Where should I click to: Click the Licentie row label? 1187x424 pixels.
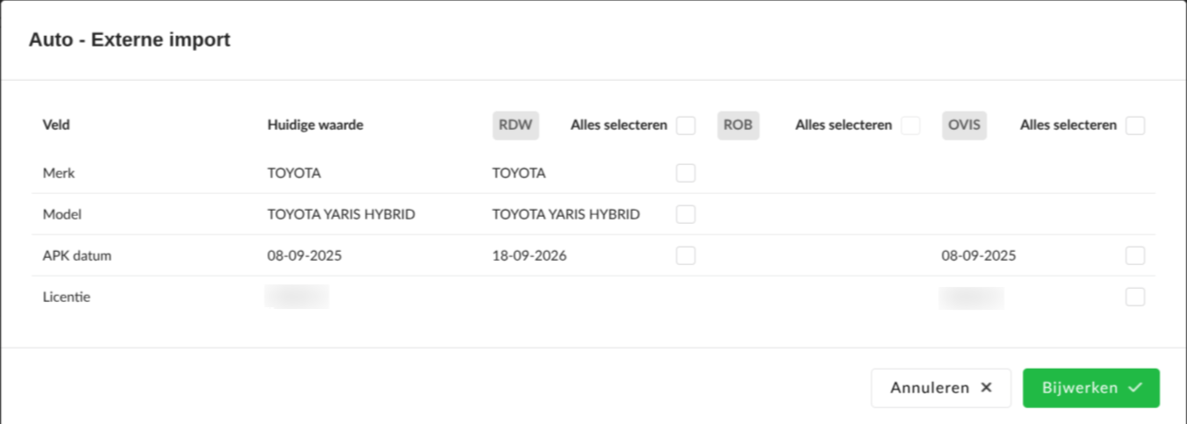coord(67,298)
